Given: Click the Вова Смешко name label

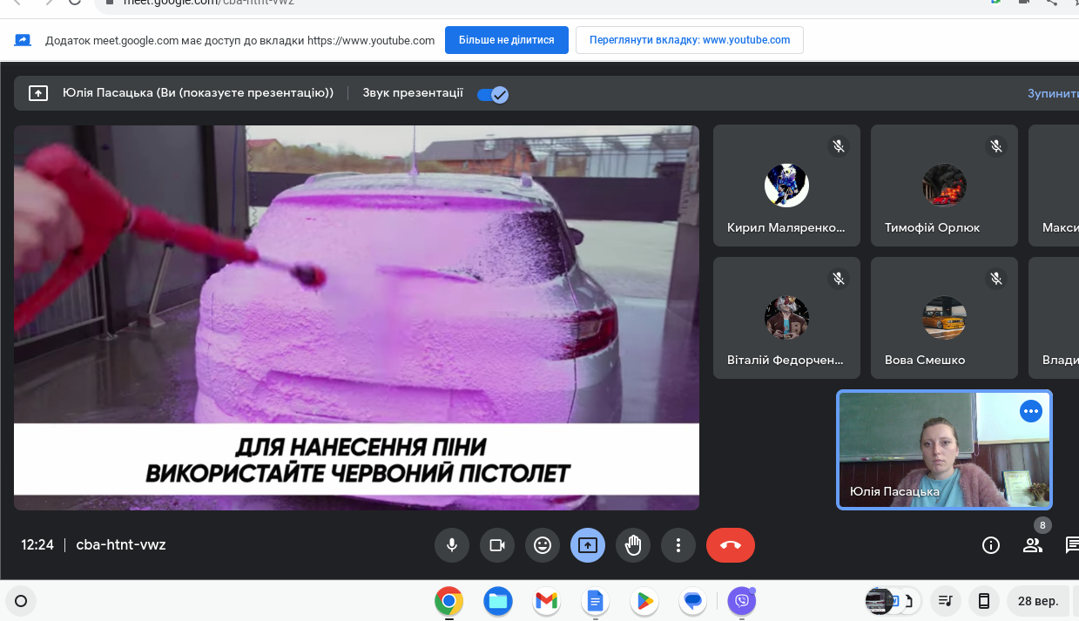Looking at the screenshot, I should (x=925, y=360).
